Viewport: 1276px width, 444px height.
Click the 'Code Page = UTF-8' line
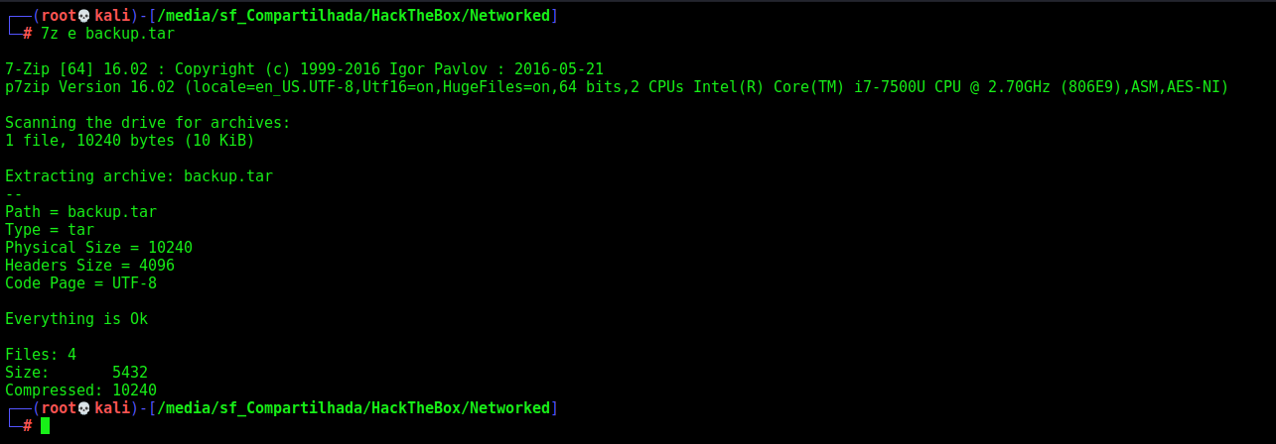pyautogui.click(x=80, y=283)
